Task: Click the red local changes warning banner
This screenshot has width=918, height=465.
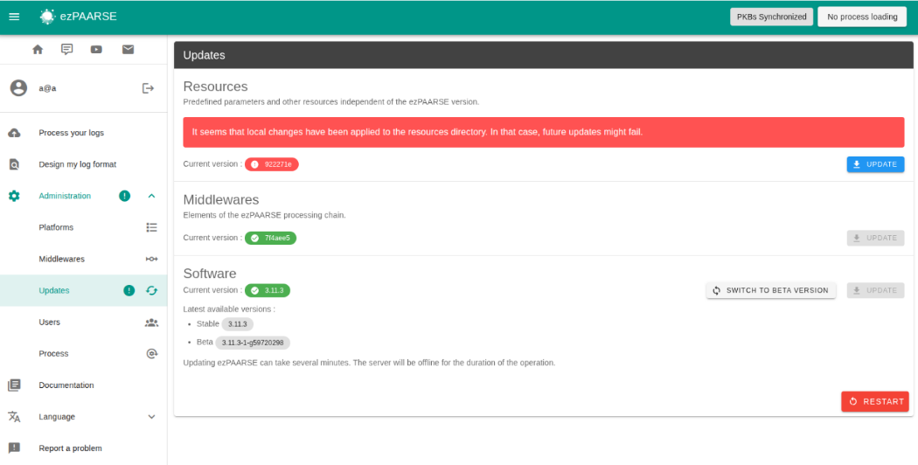Action: (x=544, y=132)
